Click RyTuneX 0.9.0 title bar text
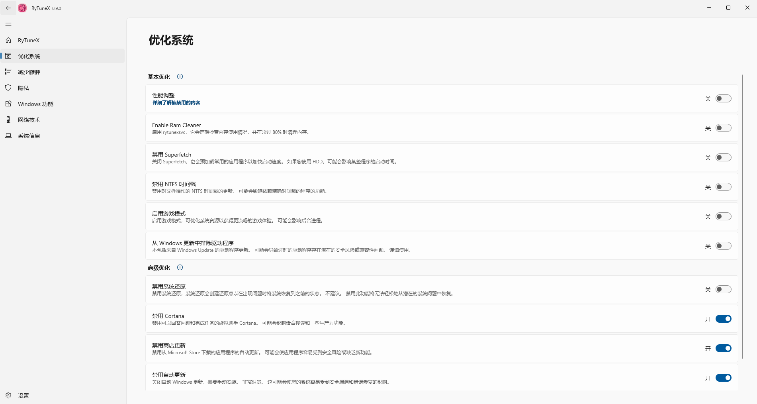The height and width of the screenshot is (404, 757). click(x=46, y=8)
